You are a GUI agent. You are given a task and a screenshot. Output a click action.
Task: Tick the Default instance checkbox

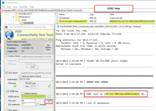(x=23, y=93)
